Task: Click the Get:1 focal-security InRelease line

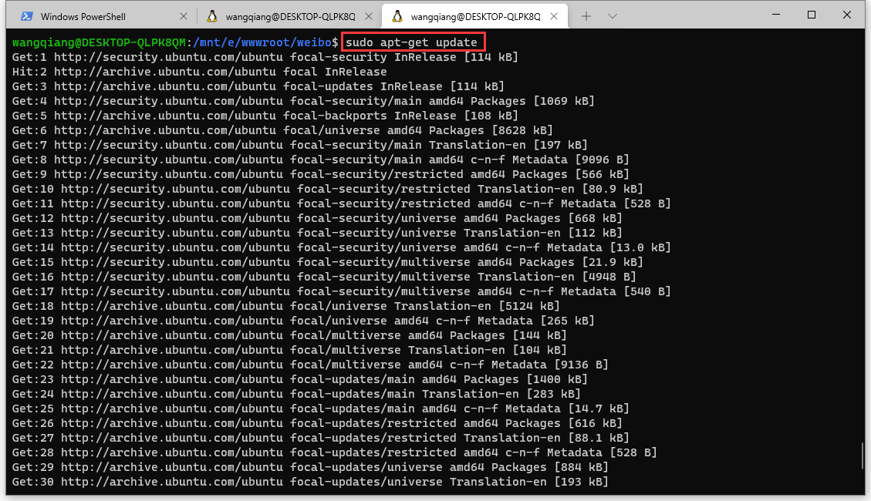Action: pyautogui.click(x=265, y=57)
